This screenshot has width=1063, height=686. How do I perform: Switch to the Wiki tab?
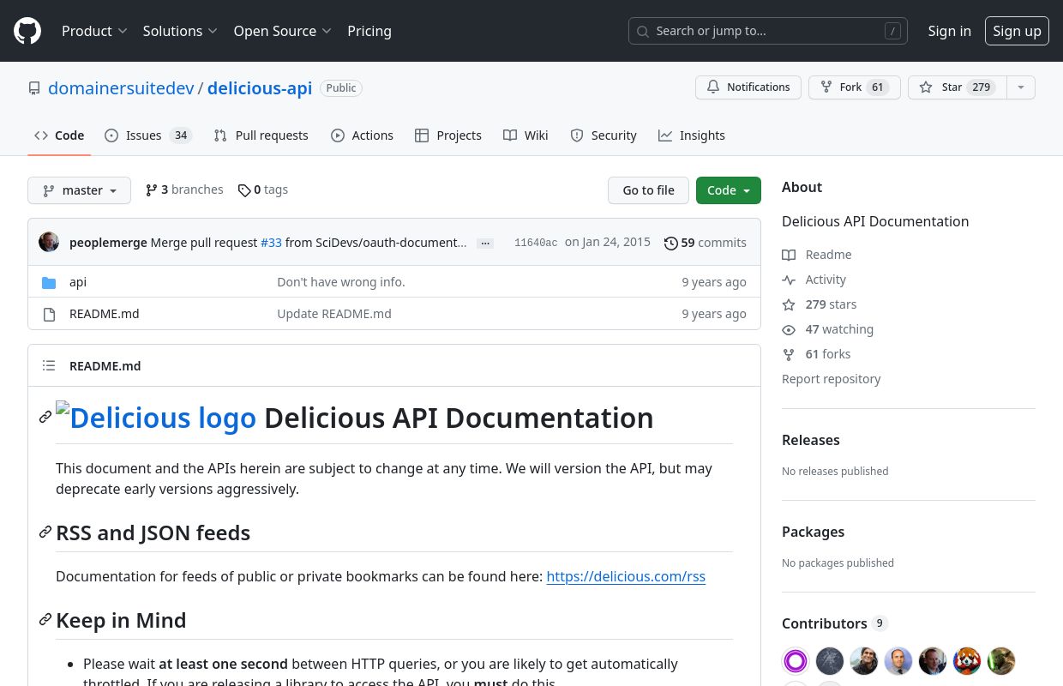pos(525,135)
